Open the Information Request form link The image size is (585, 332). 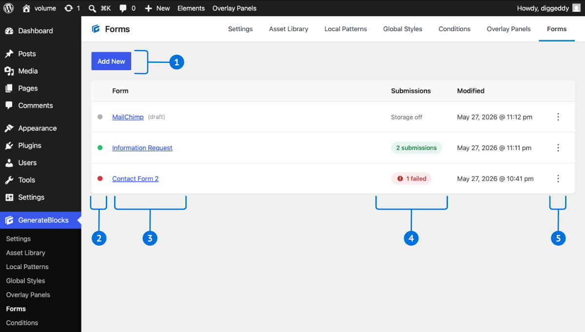pyautogui.click(x=142, y=148)
